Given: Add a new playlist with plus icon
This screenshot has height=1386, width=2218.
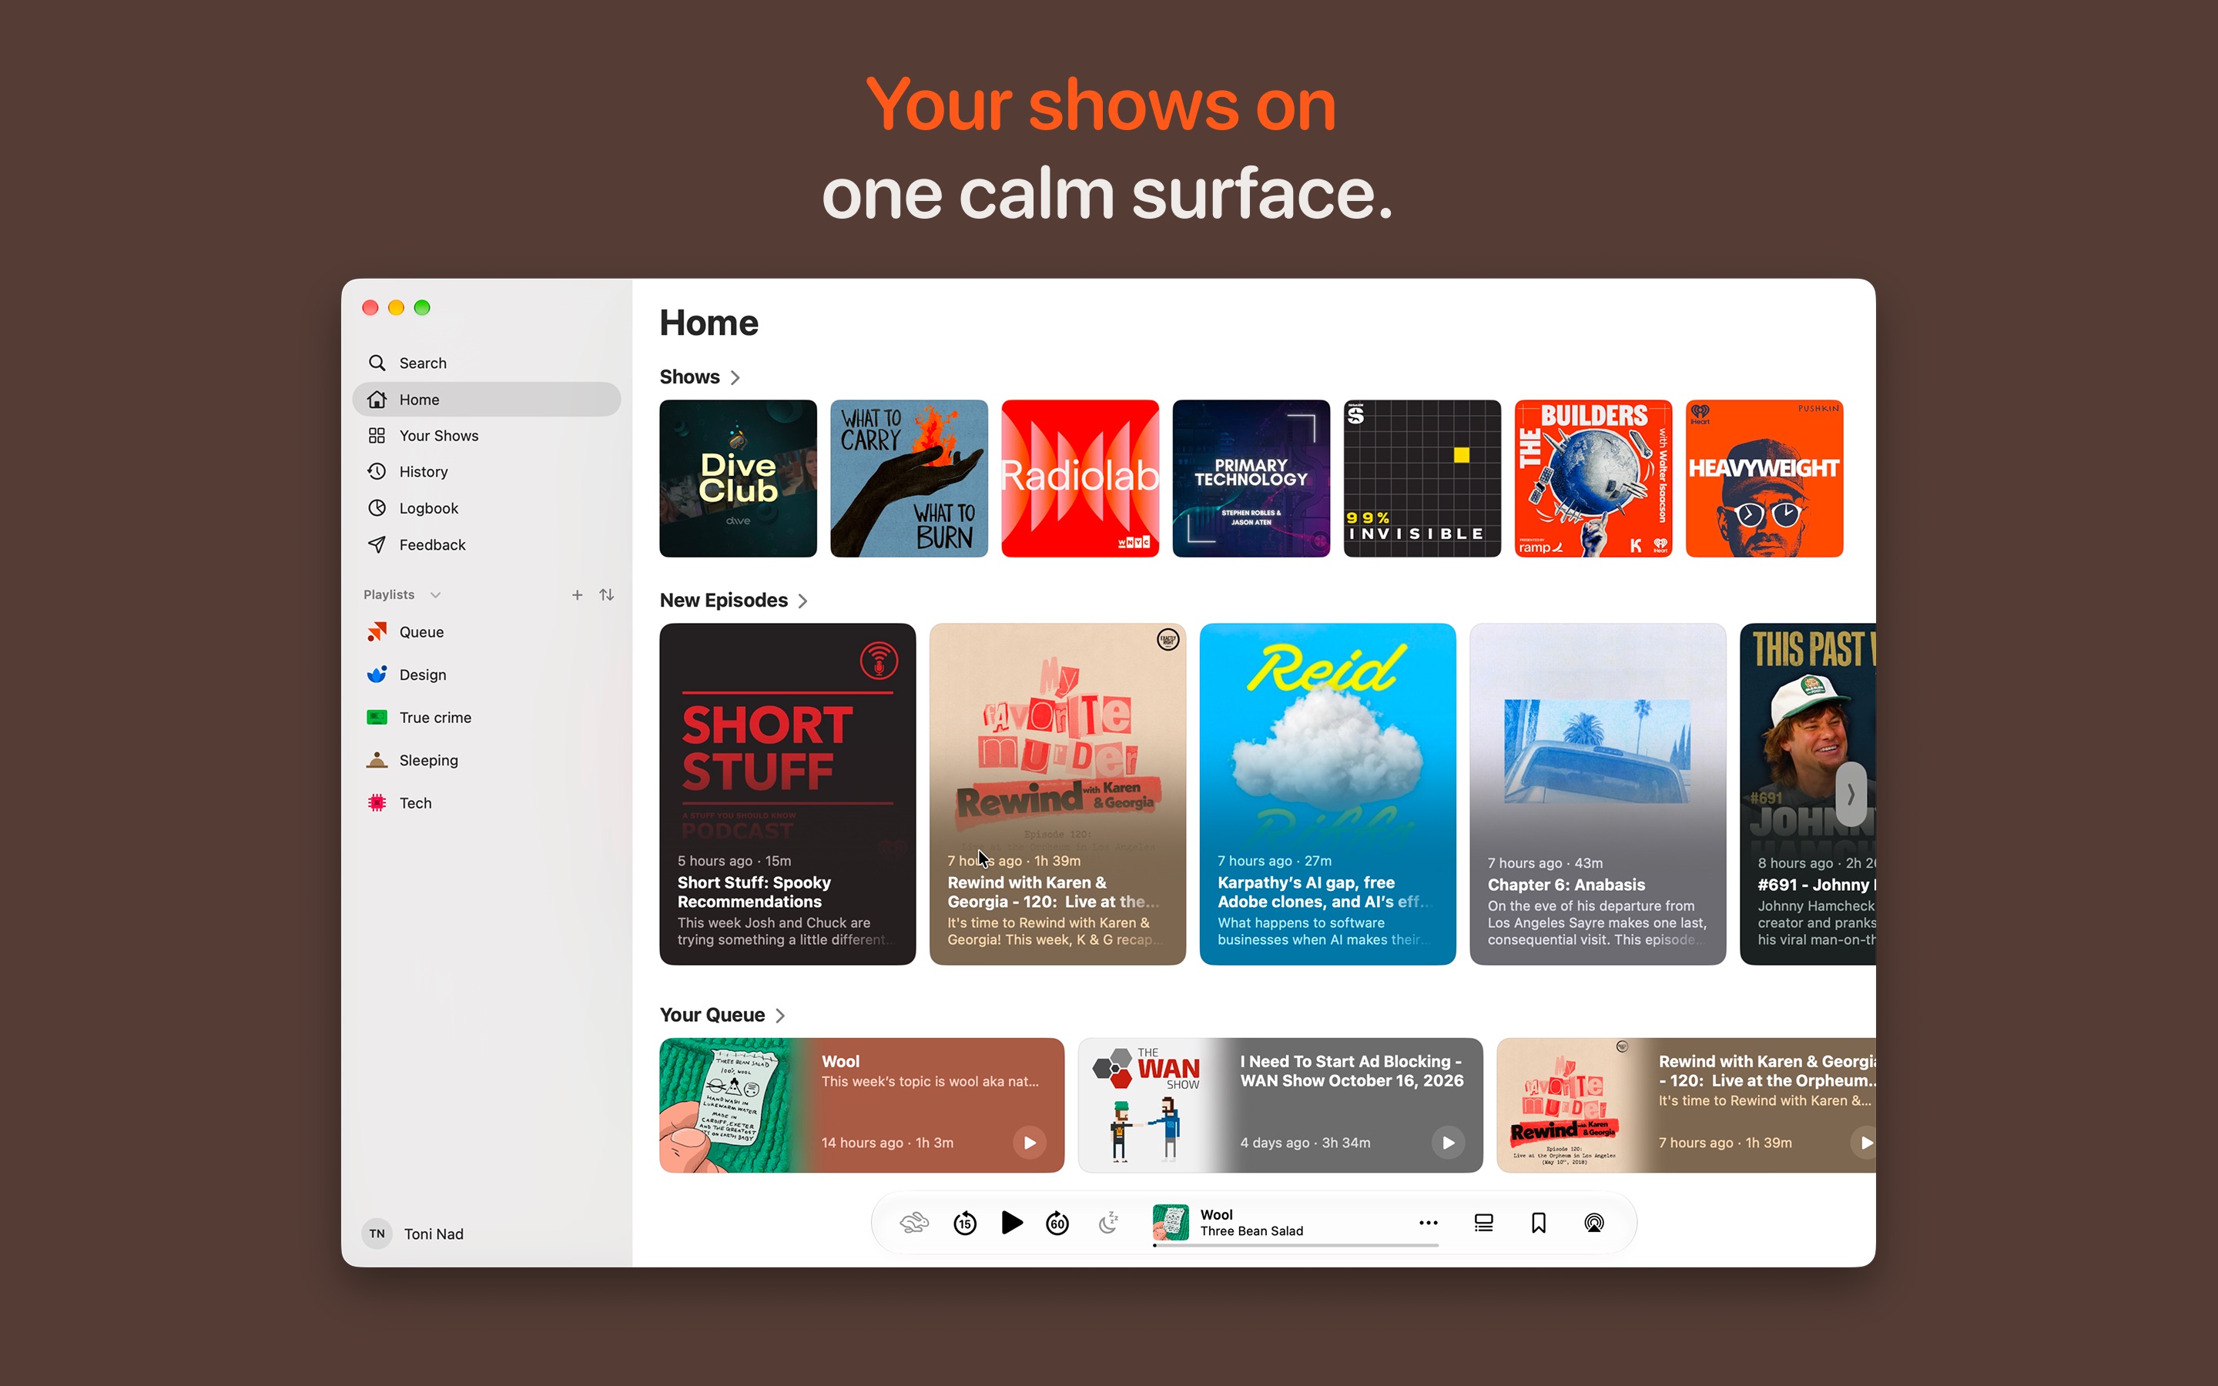Looking at the screenshot, I should (577, 595).
